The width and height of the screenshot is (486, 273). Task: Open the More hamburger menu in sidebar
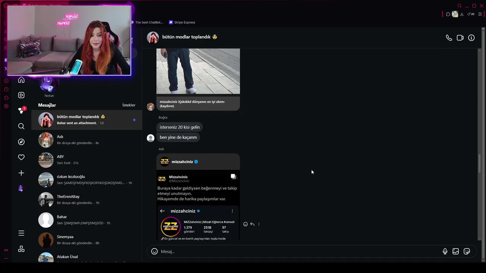(x=21, y=233)
